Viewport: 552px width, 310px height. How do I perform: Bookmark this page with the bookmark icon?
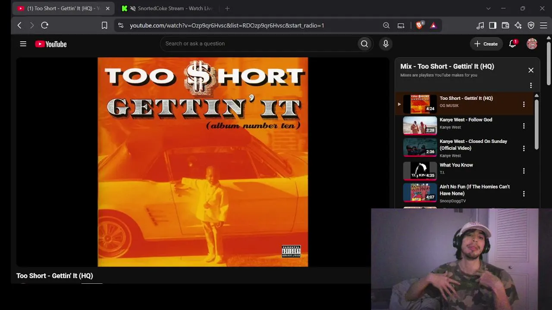click(x=104, y=25)
